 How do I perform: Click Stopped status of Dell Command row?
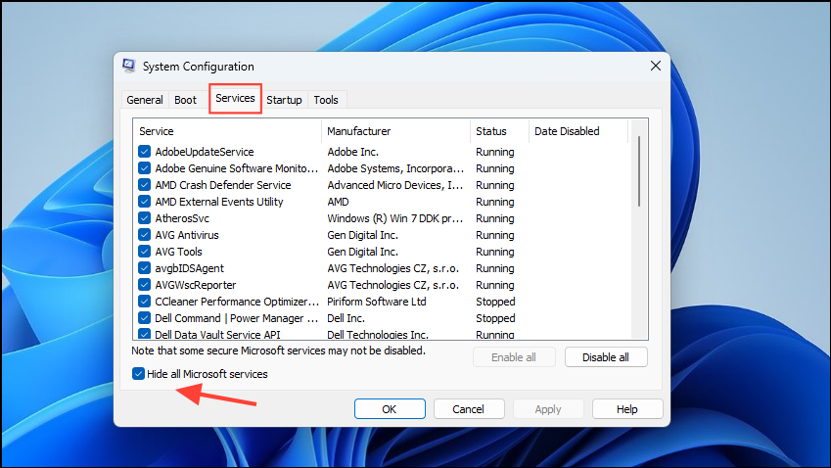[495, 318]
